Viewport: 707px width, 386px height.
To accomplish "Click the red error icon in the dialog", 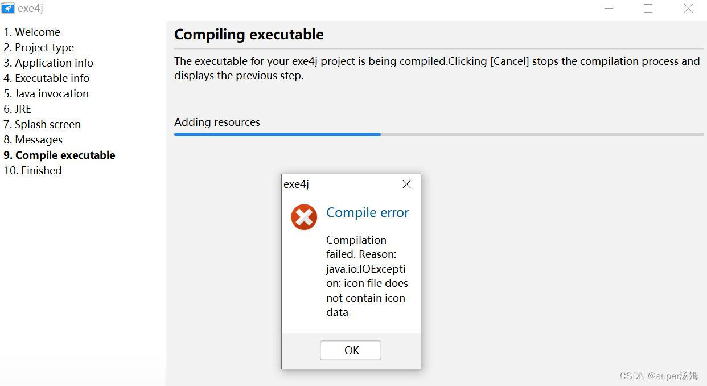I will tap(303, 217).
